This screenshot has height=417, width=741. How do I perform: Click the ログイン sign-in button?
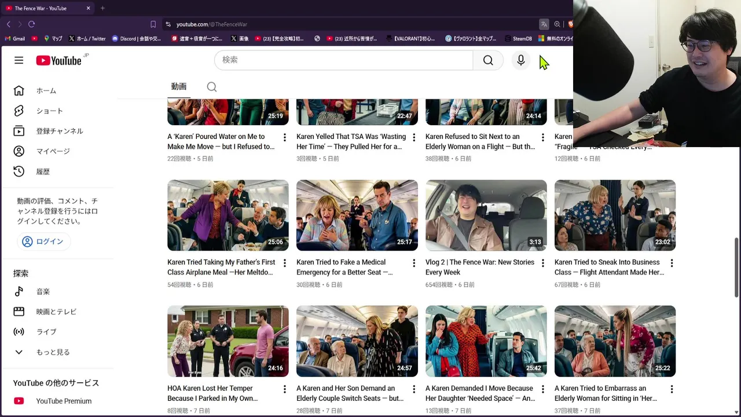43,242
